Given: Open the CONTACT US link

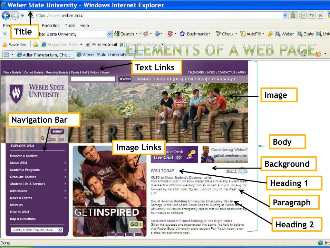Looking at the screenshot, I should pos(226,72).
